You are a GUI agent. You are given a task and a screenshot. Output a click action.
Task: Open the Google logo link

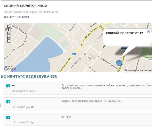click(10, 69)
